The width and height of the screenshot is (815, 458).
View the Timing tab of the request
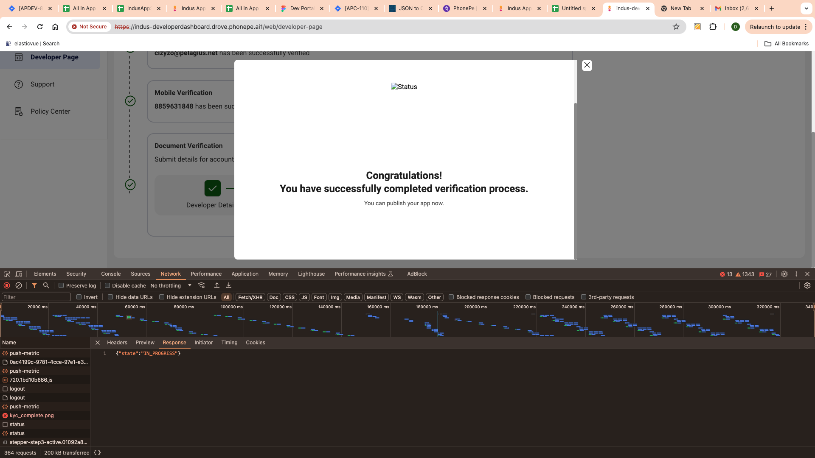point(229,343)
